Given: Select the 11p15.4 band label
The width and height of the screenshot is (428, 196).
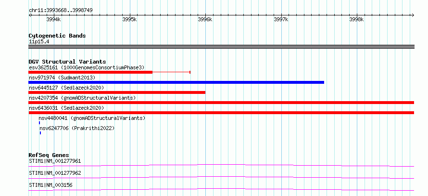Looking at the screenshot, I should coord(39,42).
